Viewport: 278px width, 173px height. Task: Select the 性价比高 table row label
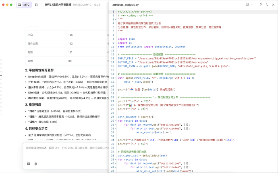pos(33,43)
